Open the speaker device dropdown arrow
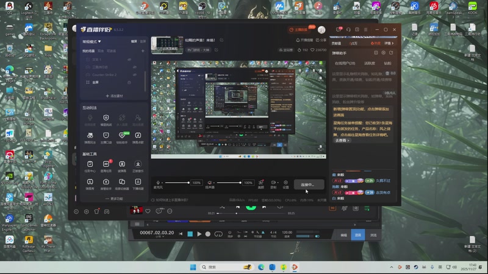 coord(214,183)
